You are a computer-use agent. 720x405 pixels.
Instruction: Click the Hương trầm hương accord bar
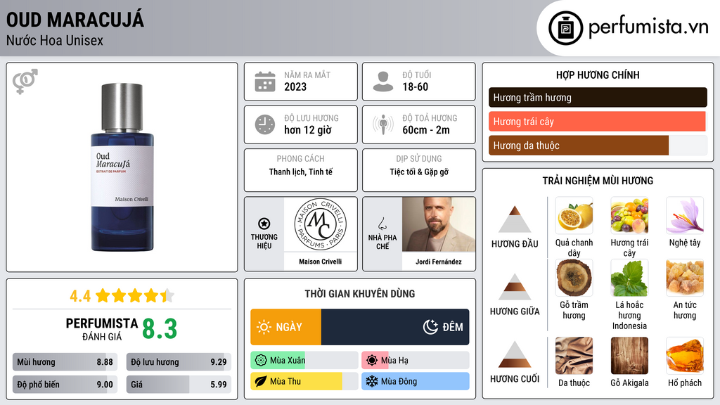coord(598,97)
